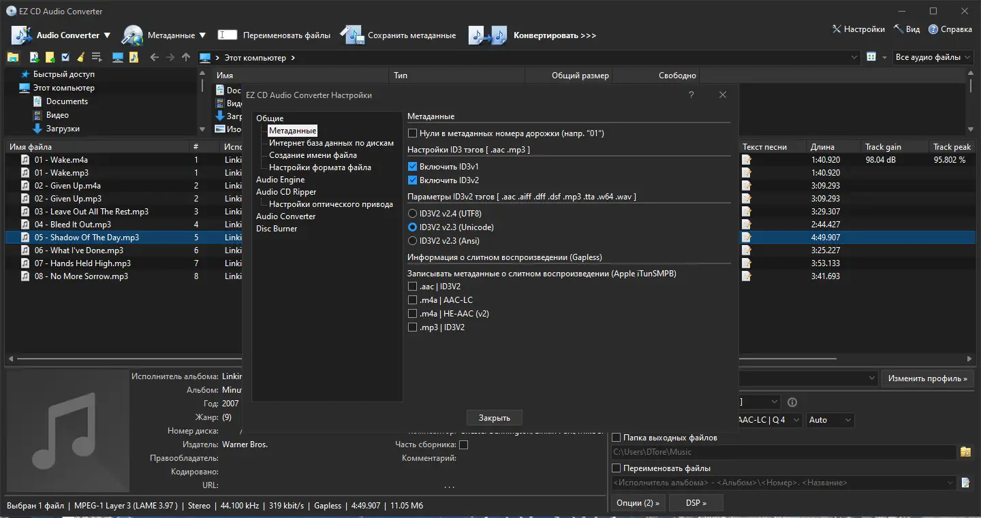Image resolution: width=981 pixels, height=518 pixels.
Task: Go forward with the right arrow icon
Action: 170,58
